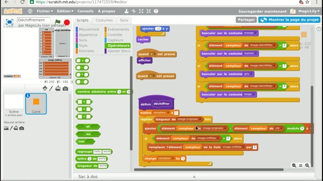323x181 pixels.
Task: Select Contrôle block category
Action: tap(115, 35)
